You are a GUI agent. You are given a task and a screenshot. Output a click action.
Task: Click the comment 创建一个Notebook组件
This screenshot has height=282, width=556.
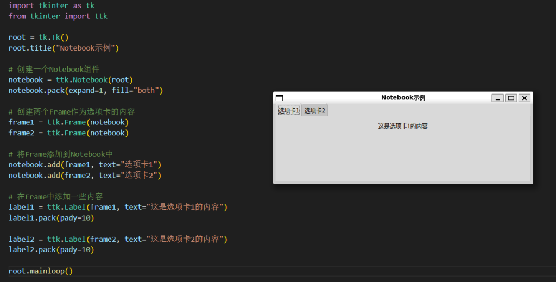click(54, 69)
